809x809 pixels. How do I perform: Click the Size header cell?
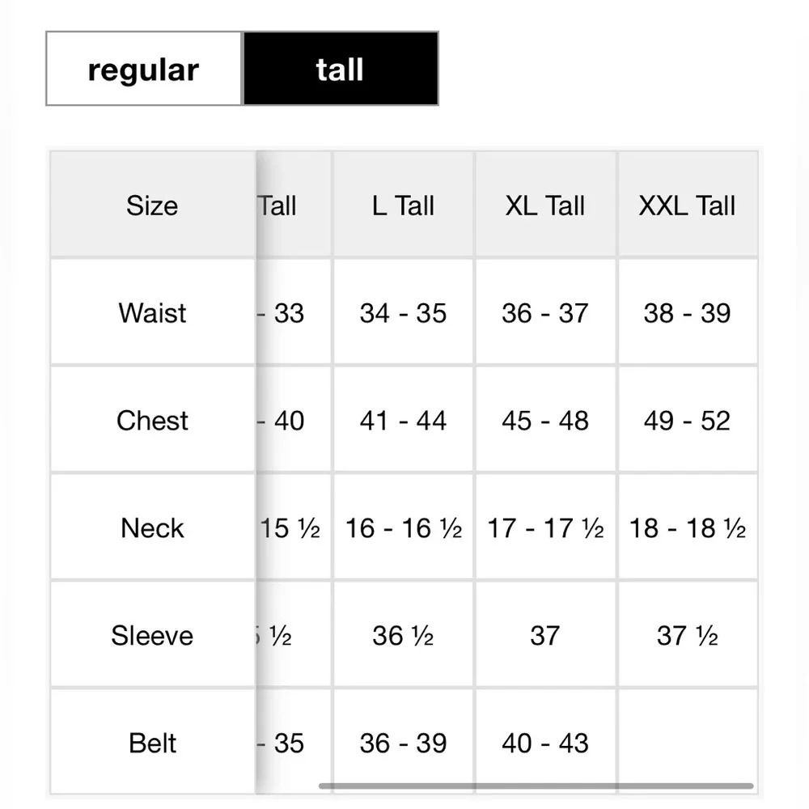tap(153, 205)
